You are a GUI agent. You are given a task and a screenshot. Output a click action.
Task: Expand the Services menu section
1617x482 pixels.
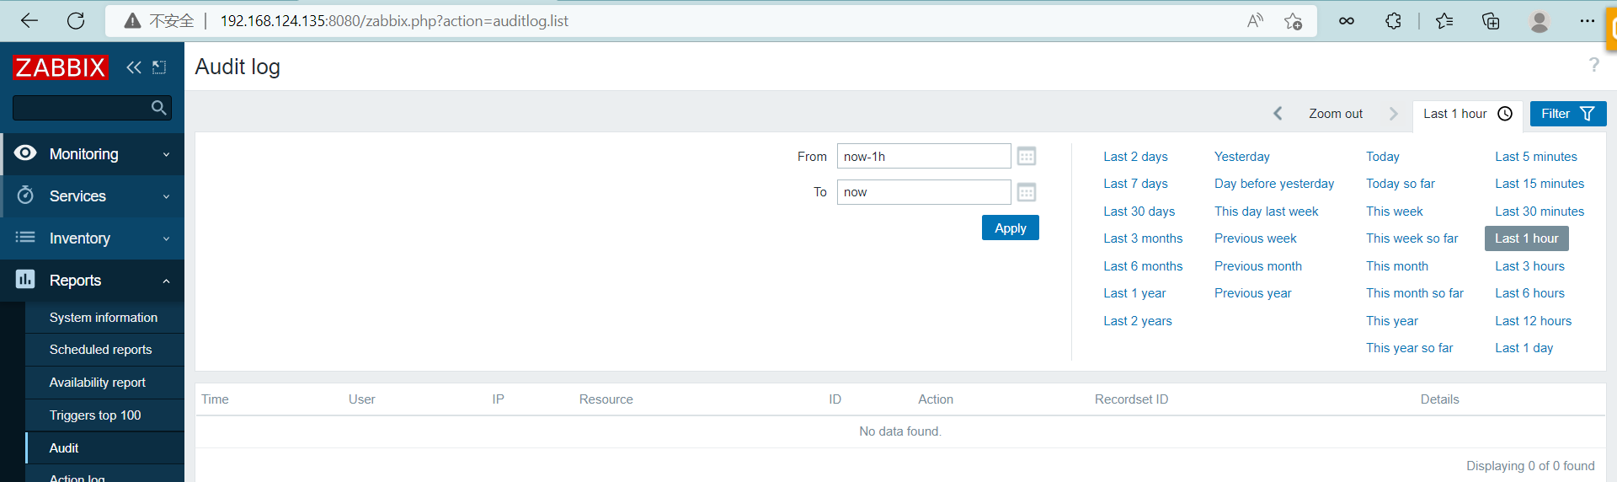93,196
